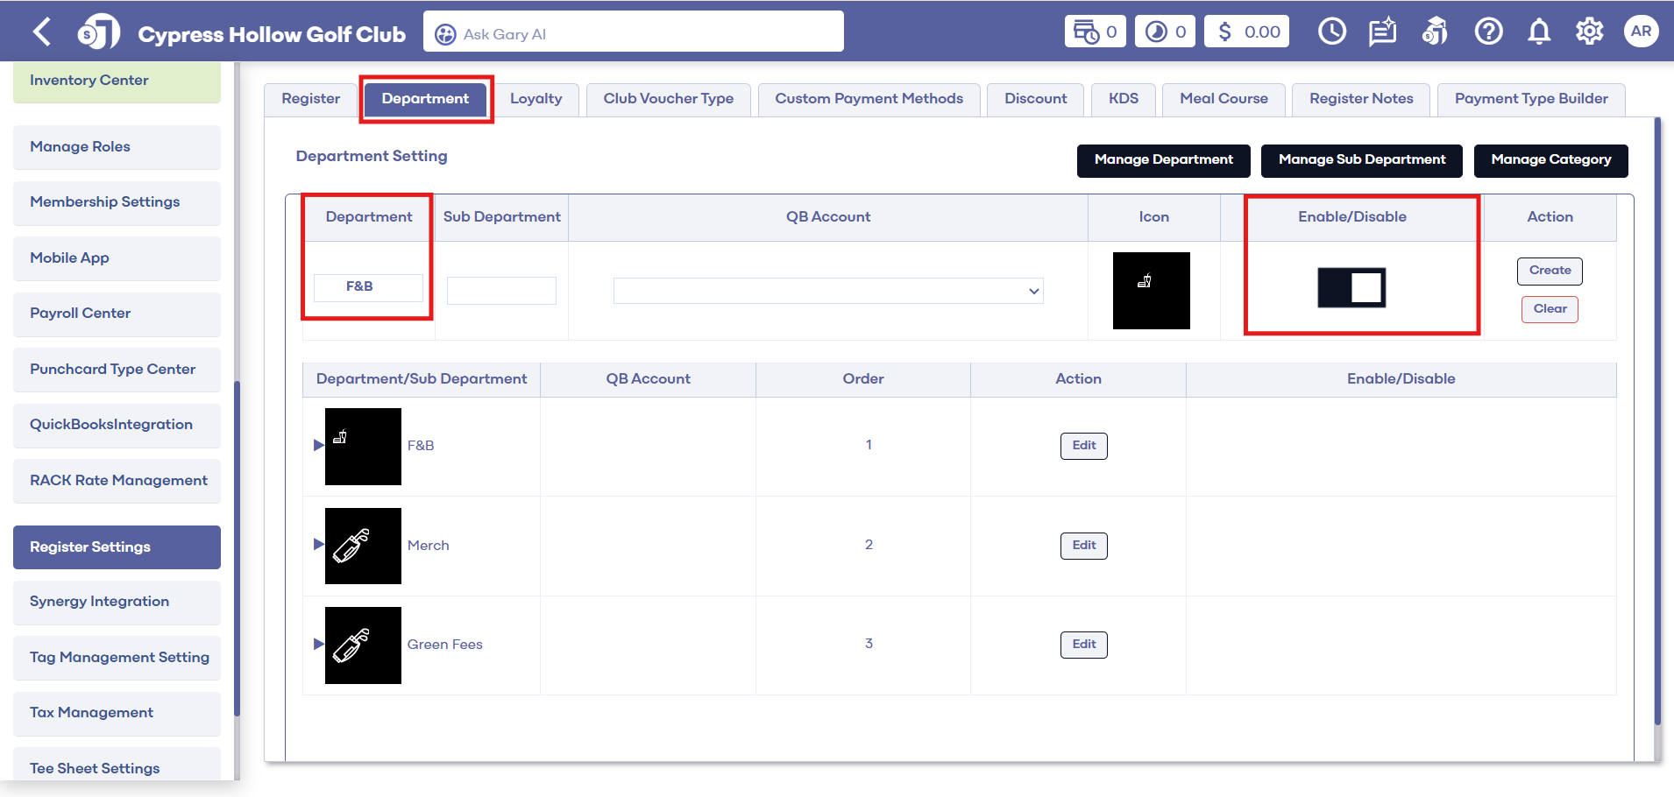Select the black department icon thumbnail
1674x797 pixels.
1151,291
